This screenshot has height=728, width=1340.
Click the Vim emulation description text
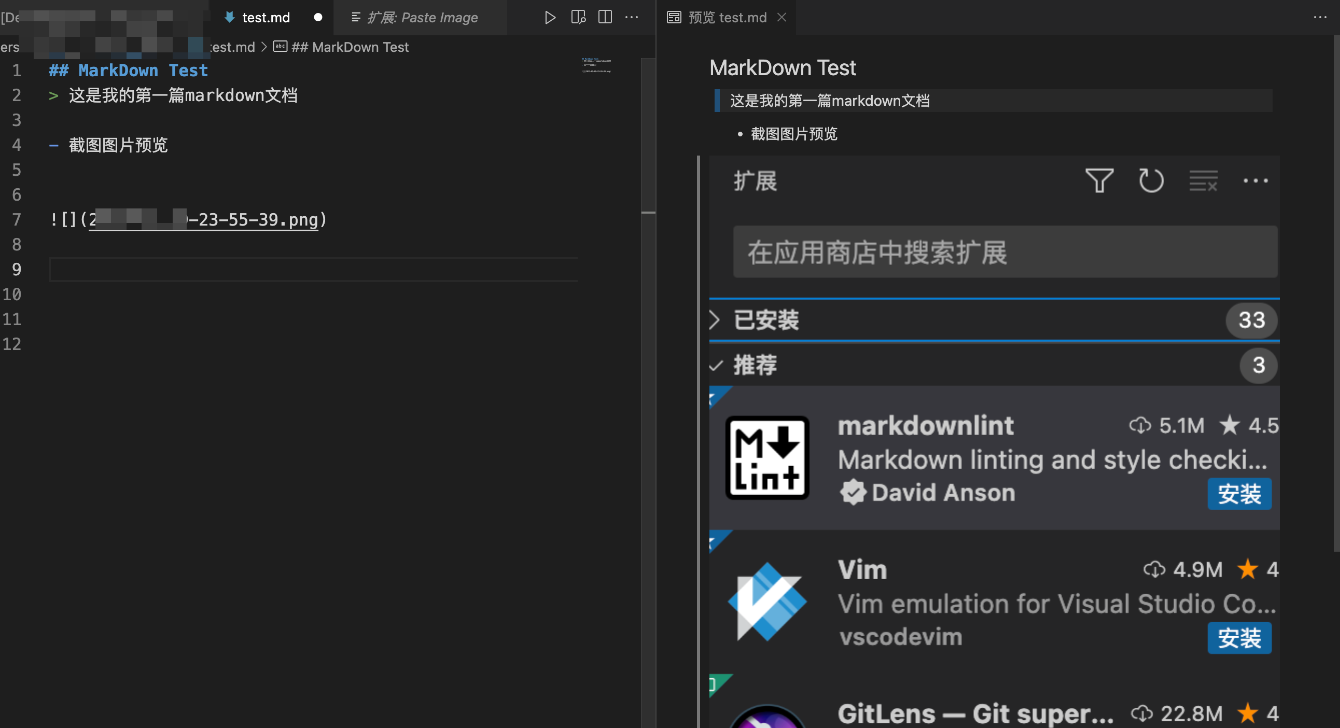[1057, 604]
